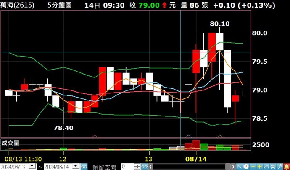Open the end date 2024/08/14 dropdown

(x=76, y=167)
